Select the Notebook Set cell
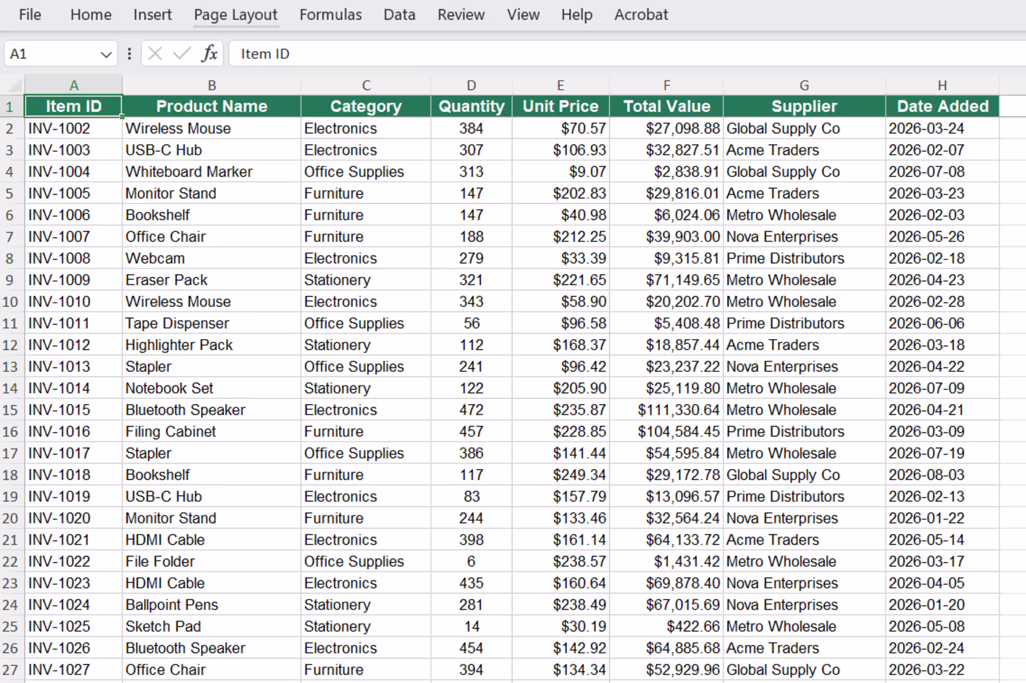The width and height of the screenshot is (1026, 683). point(212,388)
